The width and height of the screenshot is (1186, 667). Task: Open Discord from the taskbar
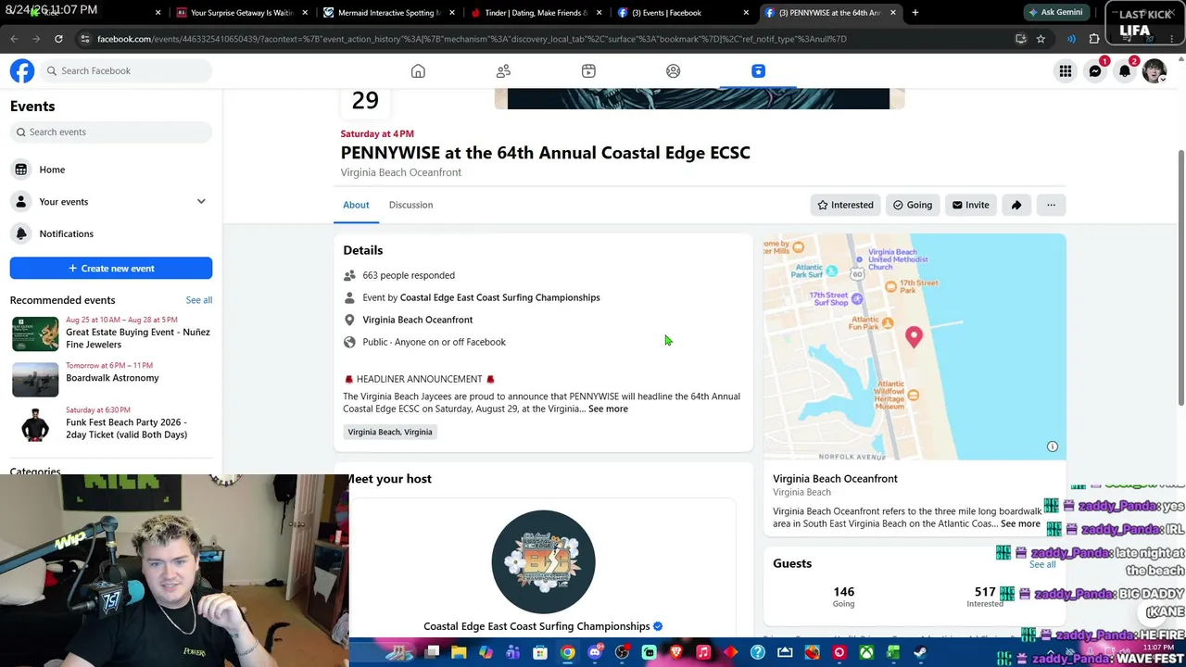(x=595, y=653)
